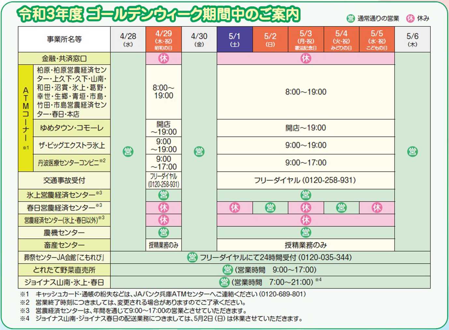Click the 営 icon in the 4/30 column
This screenshot has height=330, width=449.
tap(199, 152)
